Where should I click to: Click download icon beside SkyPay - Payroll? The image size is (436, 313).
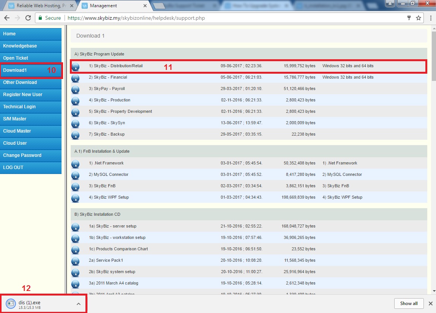pos(75,90)
